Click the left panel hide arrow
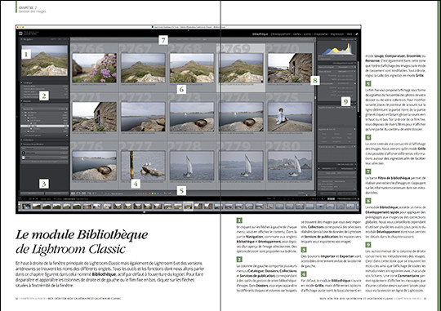 click(17, 116)
